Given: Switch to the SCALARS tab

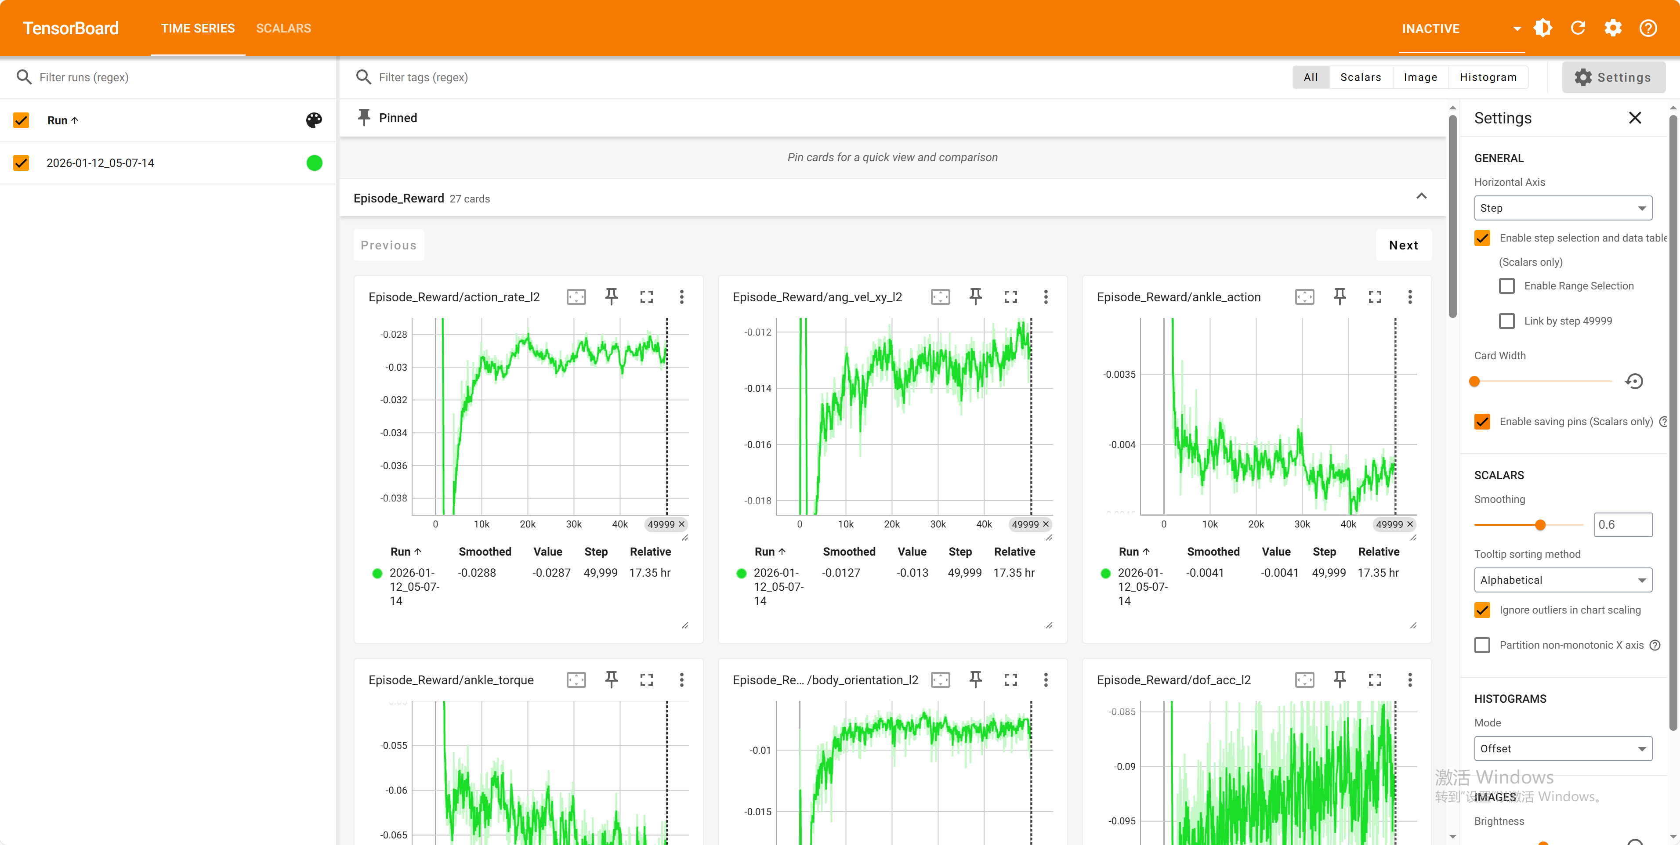Looking at the screenshot, I should 283,28.
